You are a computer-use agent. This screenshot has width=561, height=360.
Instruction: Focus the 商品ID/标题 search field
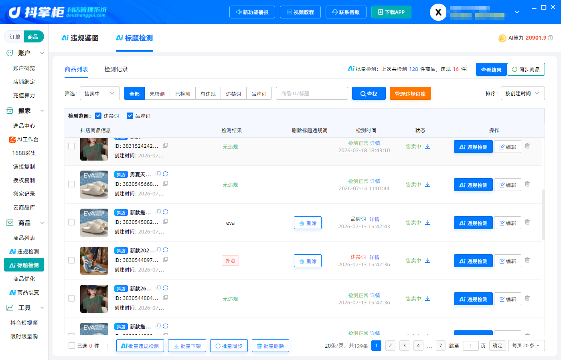click(x=312, y=93)
